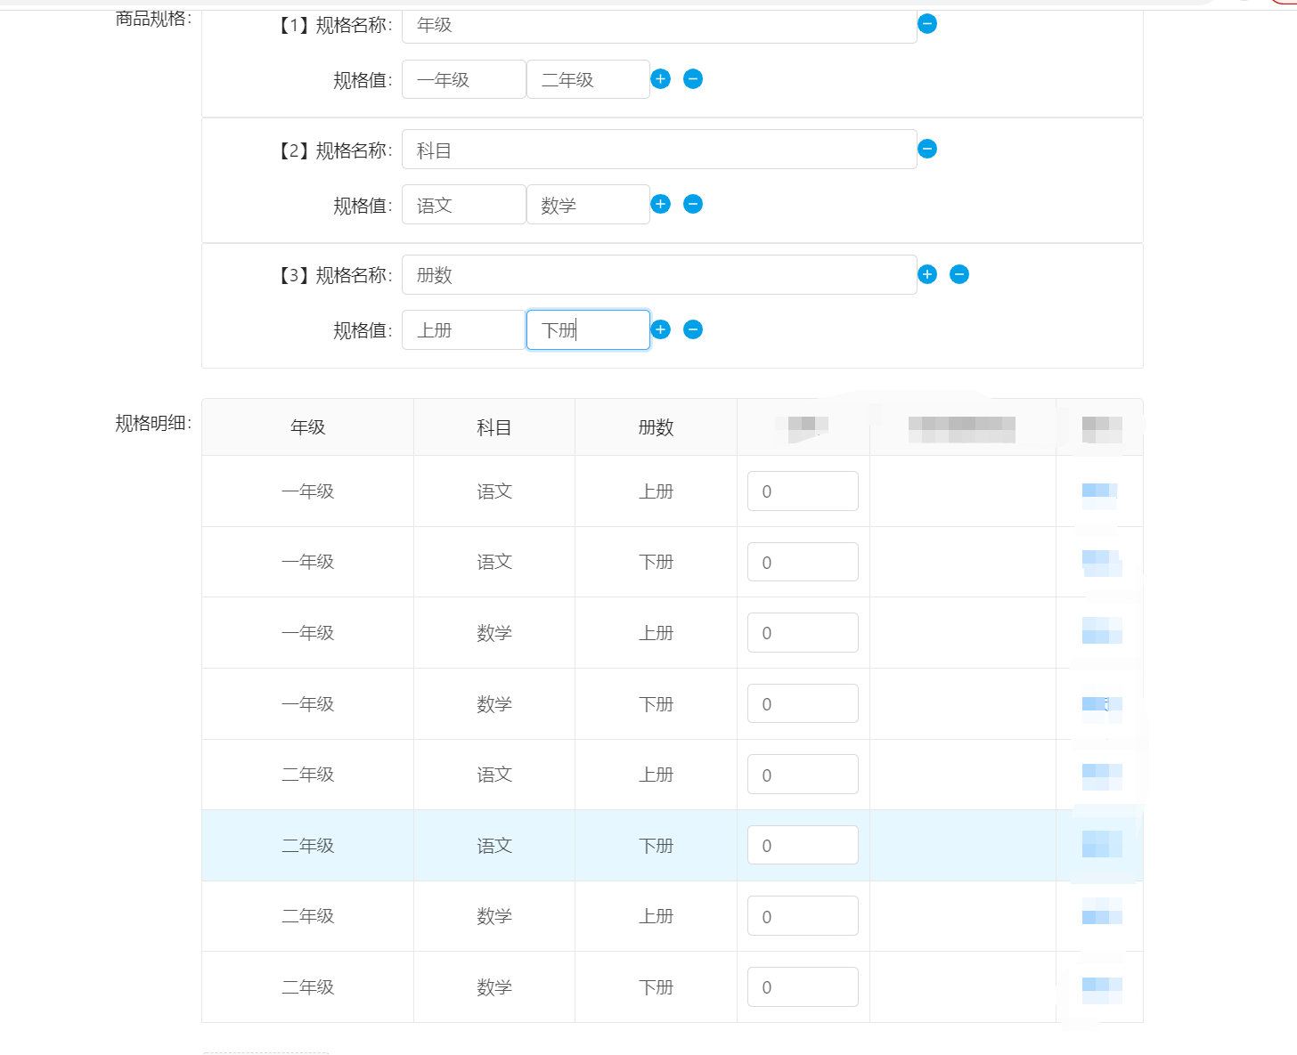Click the action button in the first table row

(1099, 491)
